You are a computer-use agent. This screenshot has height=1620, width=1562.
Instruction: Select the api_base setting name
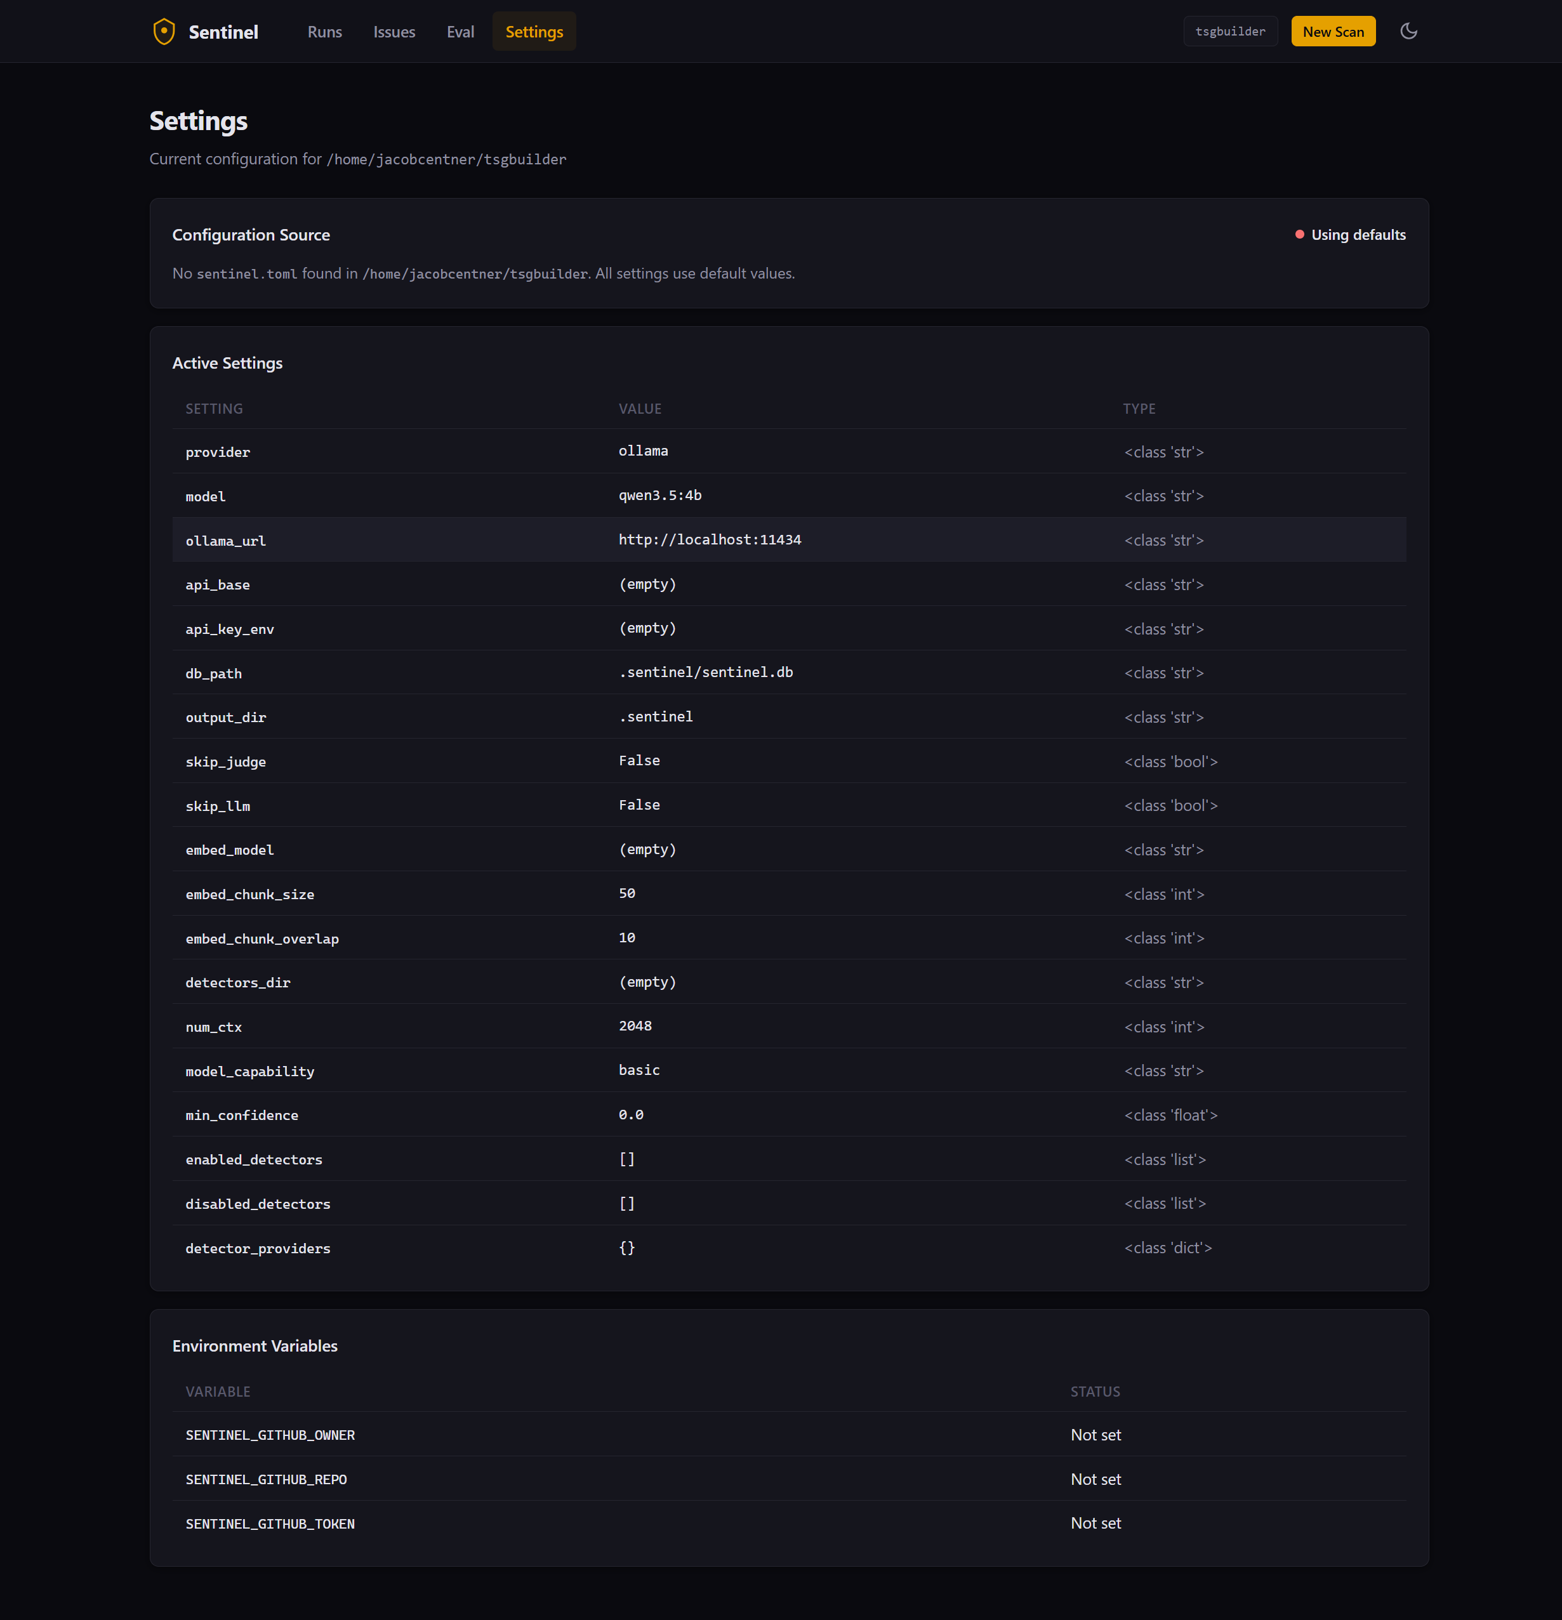(x=218, y=584)
